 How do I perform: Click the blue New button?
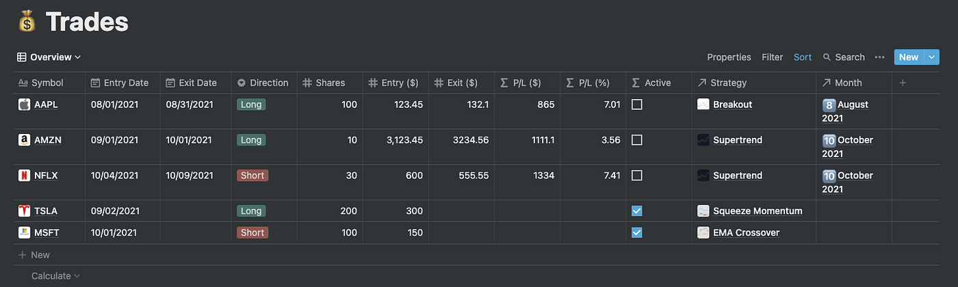[x=909, y=57]
